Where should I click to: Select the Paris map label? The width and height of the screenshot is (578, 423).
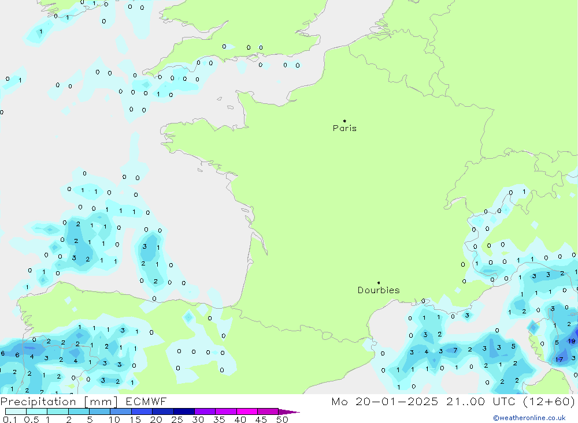pyautogui.click(x=344, y=128)
